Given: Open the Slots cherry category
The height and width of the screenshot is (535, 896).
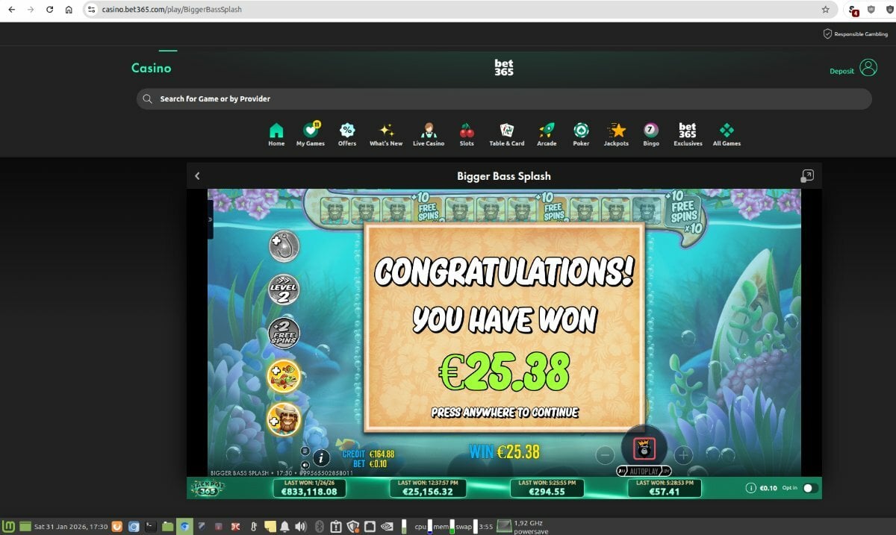Looking at the screenshot, I should pyautogui.click(x=467, y=134).
